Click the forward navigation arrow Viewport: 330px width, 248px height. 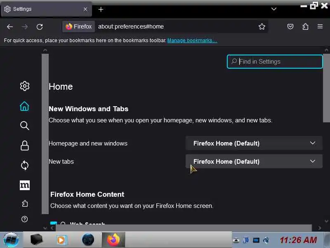[25, 27]
